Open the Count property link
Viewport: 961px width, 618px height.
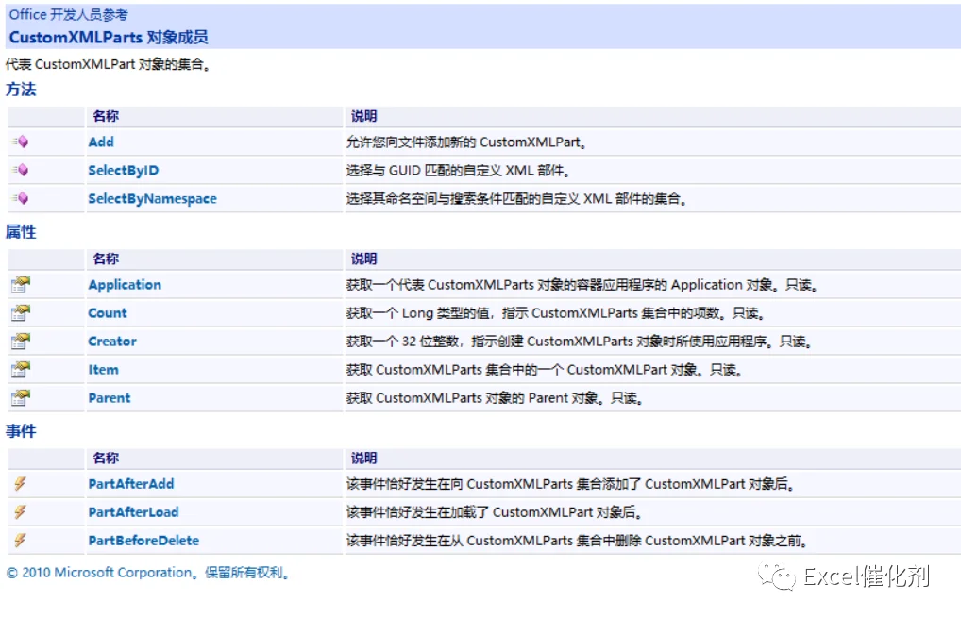tap(108, 313)
